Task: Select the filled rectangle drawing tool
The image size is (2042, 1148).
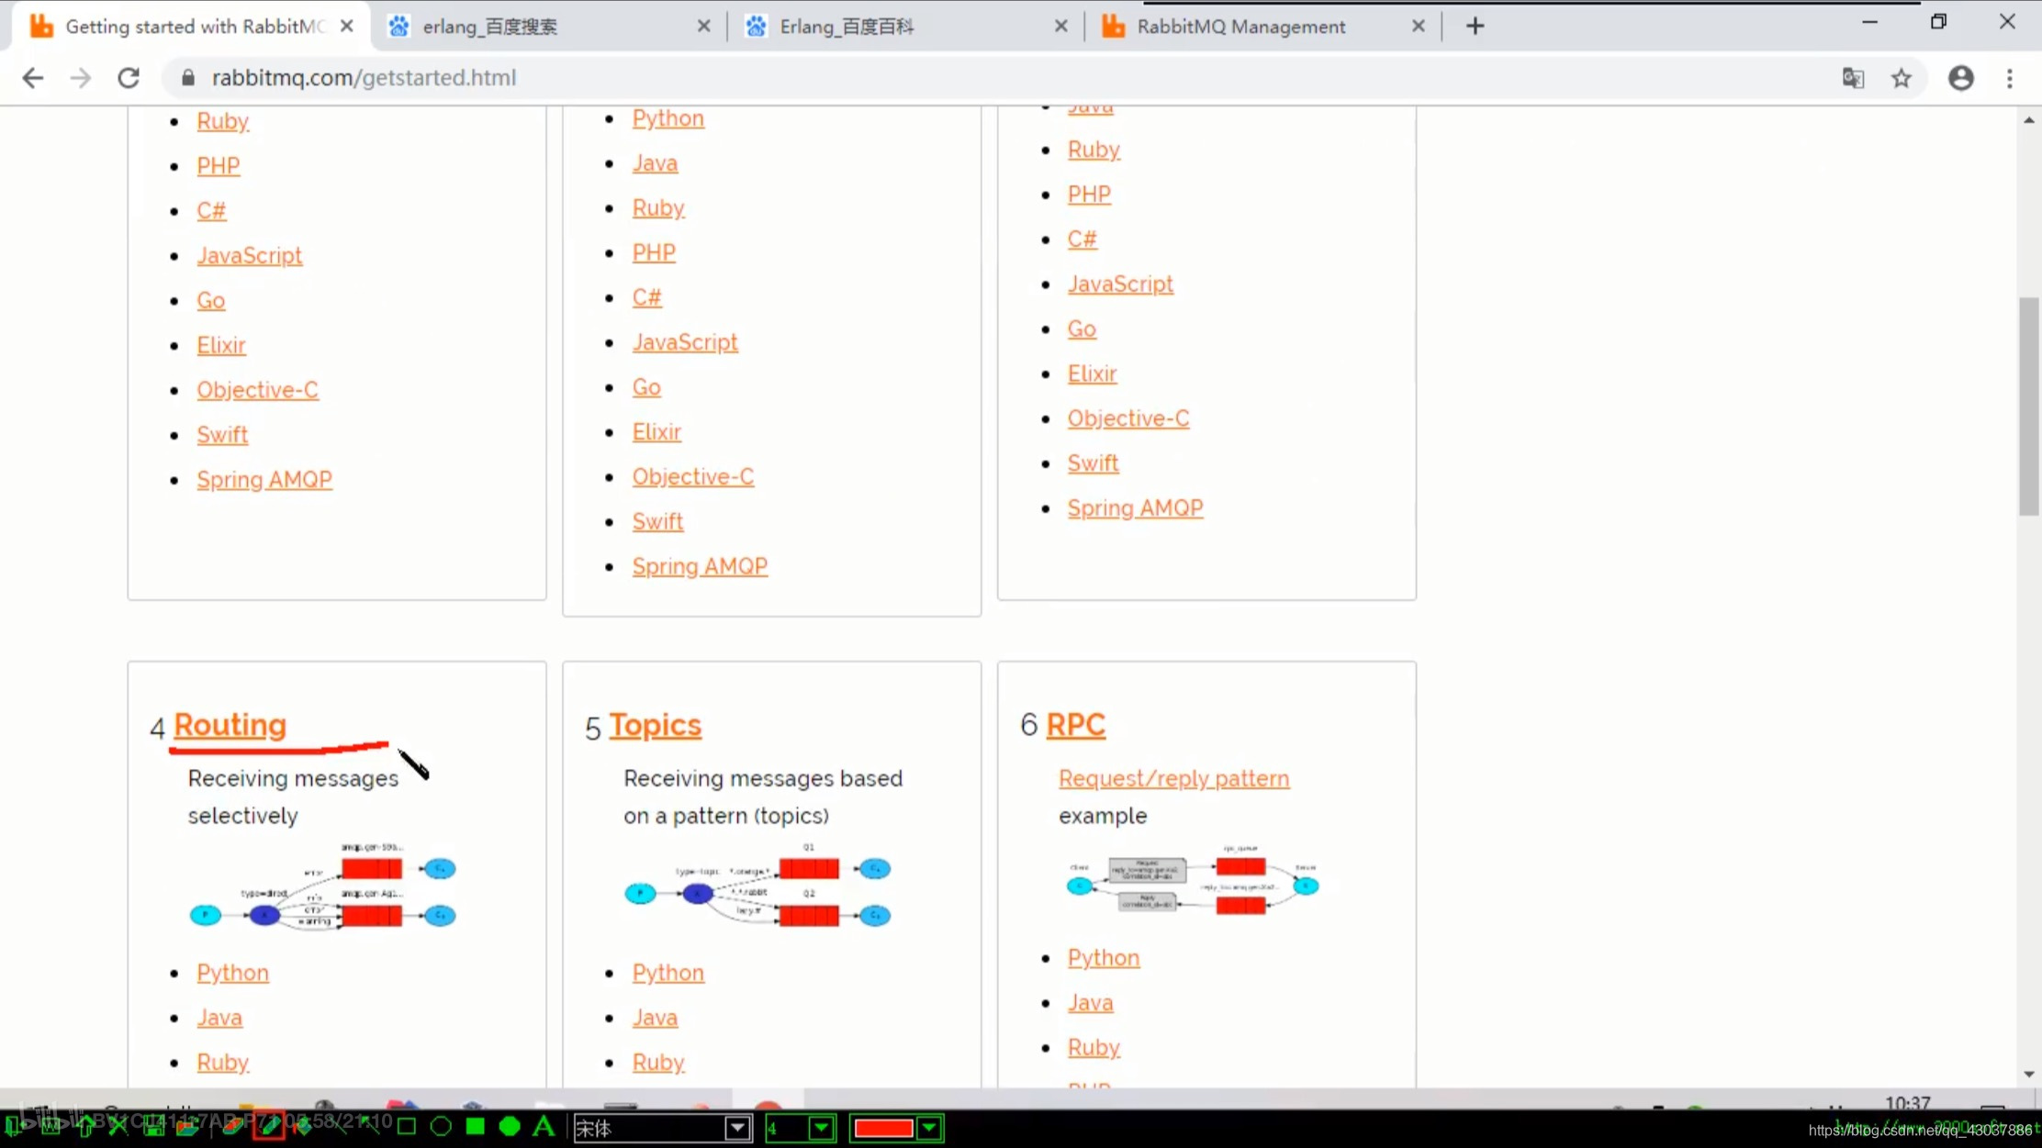Action: [475, 1127]
